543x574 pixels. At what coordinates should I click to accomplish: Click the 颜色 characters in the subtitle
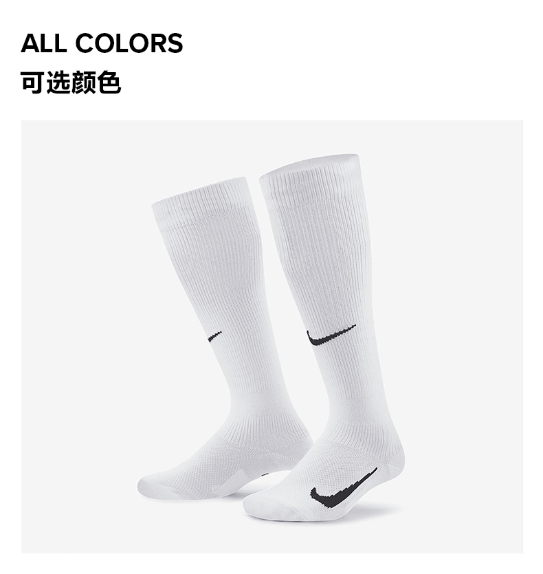coord(96,82)
